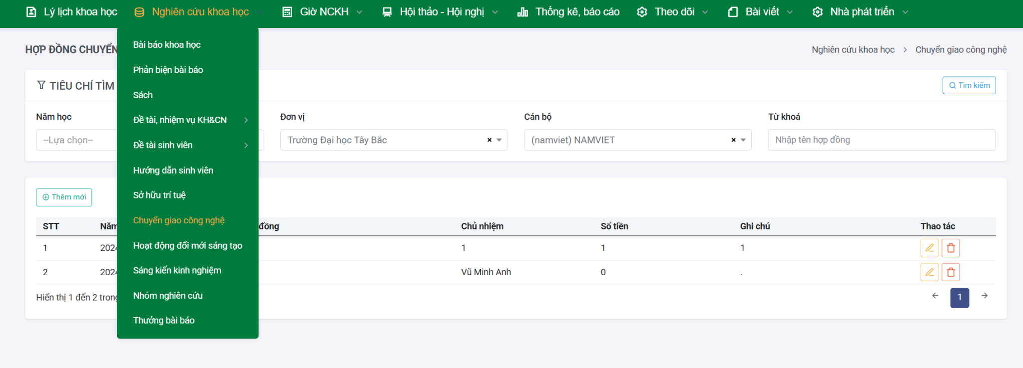Choose Phản biện bài báo menu entry
This screenshot has height=368, width=1023.
[x=168, y=70]
